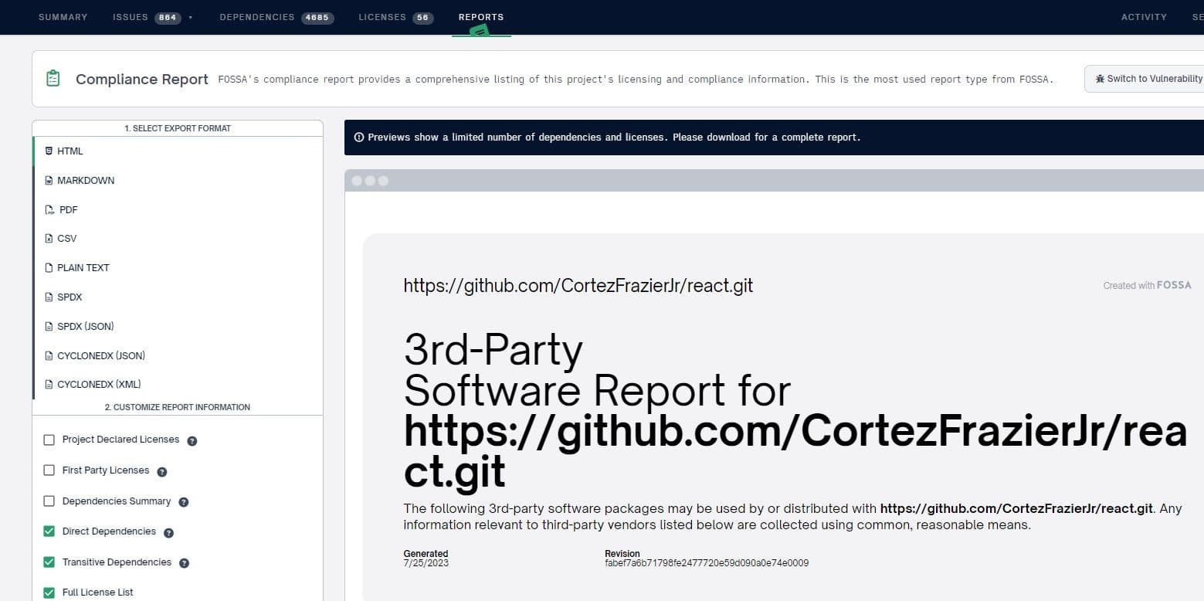Image resolution: width=1204 pixels, height=601 pixels.
Task: Go to the Summary tab
Action: click(63, 17)
